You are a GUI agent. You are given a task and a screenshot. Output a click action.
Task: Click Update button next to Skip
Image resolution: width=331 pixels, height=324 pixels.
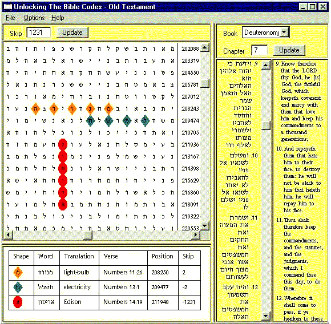[72, 33]
